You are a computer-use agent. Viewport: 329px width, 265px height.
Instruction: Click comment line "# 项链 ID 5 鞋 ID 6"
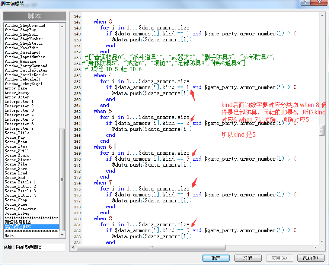[113, 69]
